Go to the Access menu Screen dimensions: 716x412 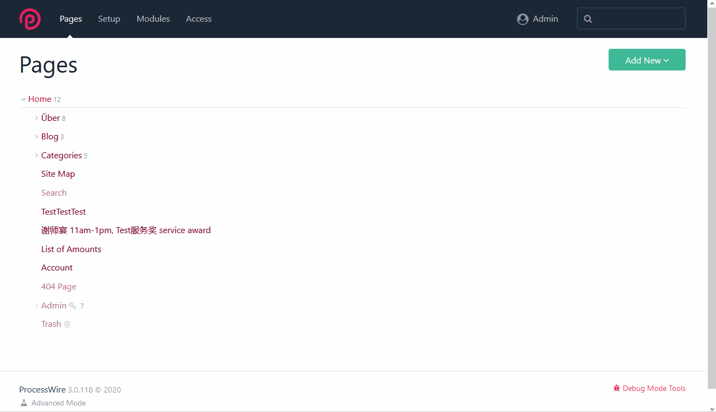pyautogui.click(x=199, y=19)
